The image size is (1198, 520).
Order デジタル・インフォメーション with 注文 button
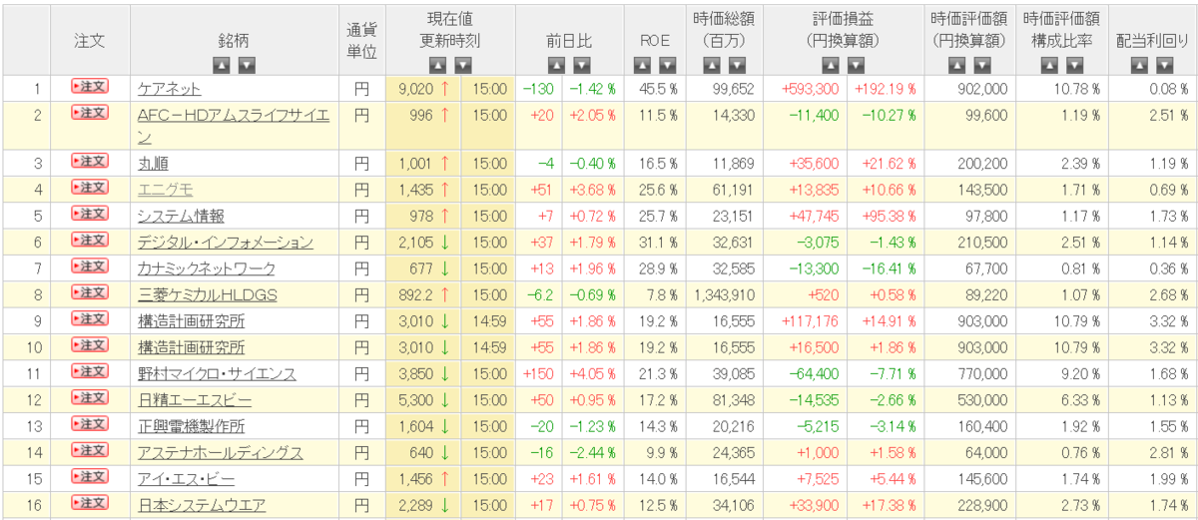click(90, 241)
